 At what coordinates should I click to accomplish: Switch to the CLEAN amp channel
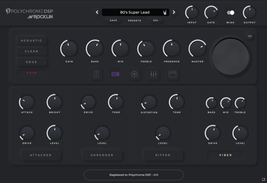pyautogui.click(x=32, y=51)
